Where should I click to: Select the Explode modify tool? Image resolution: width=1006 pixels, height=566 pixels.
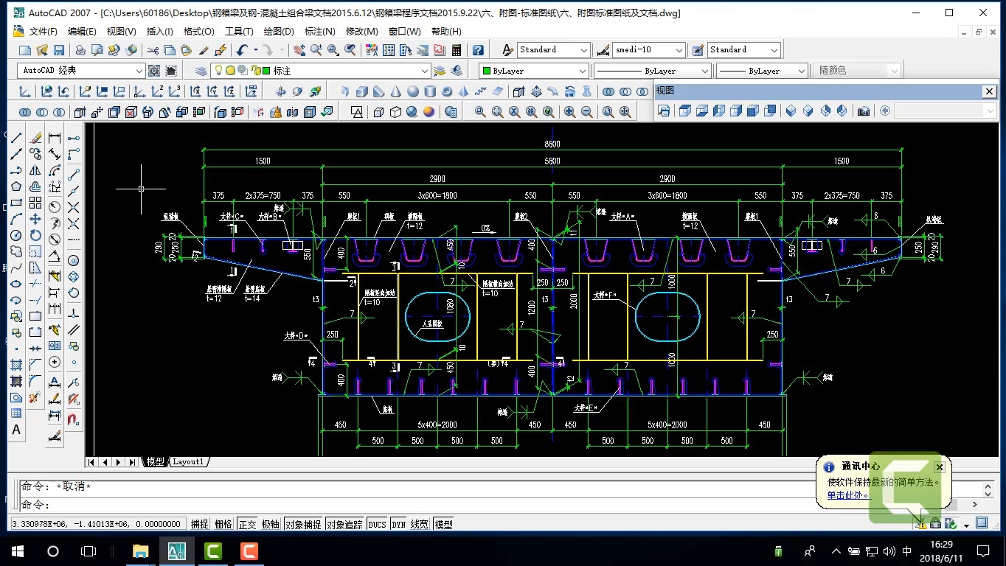(35, 397)
